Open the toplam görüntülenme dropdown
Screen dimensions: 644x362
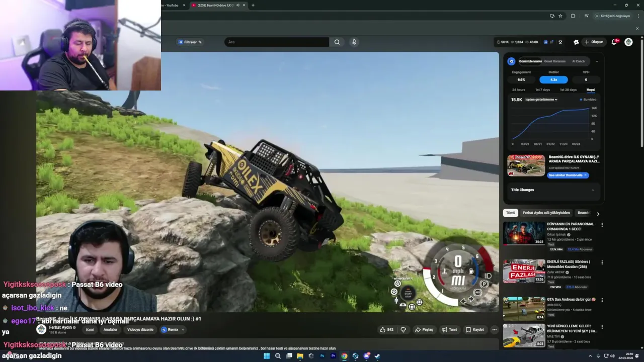pyautogui.click(x=541, y=100)
